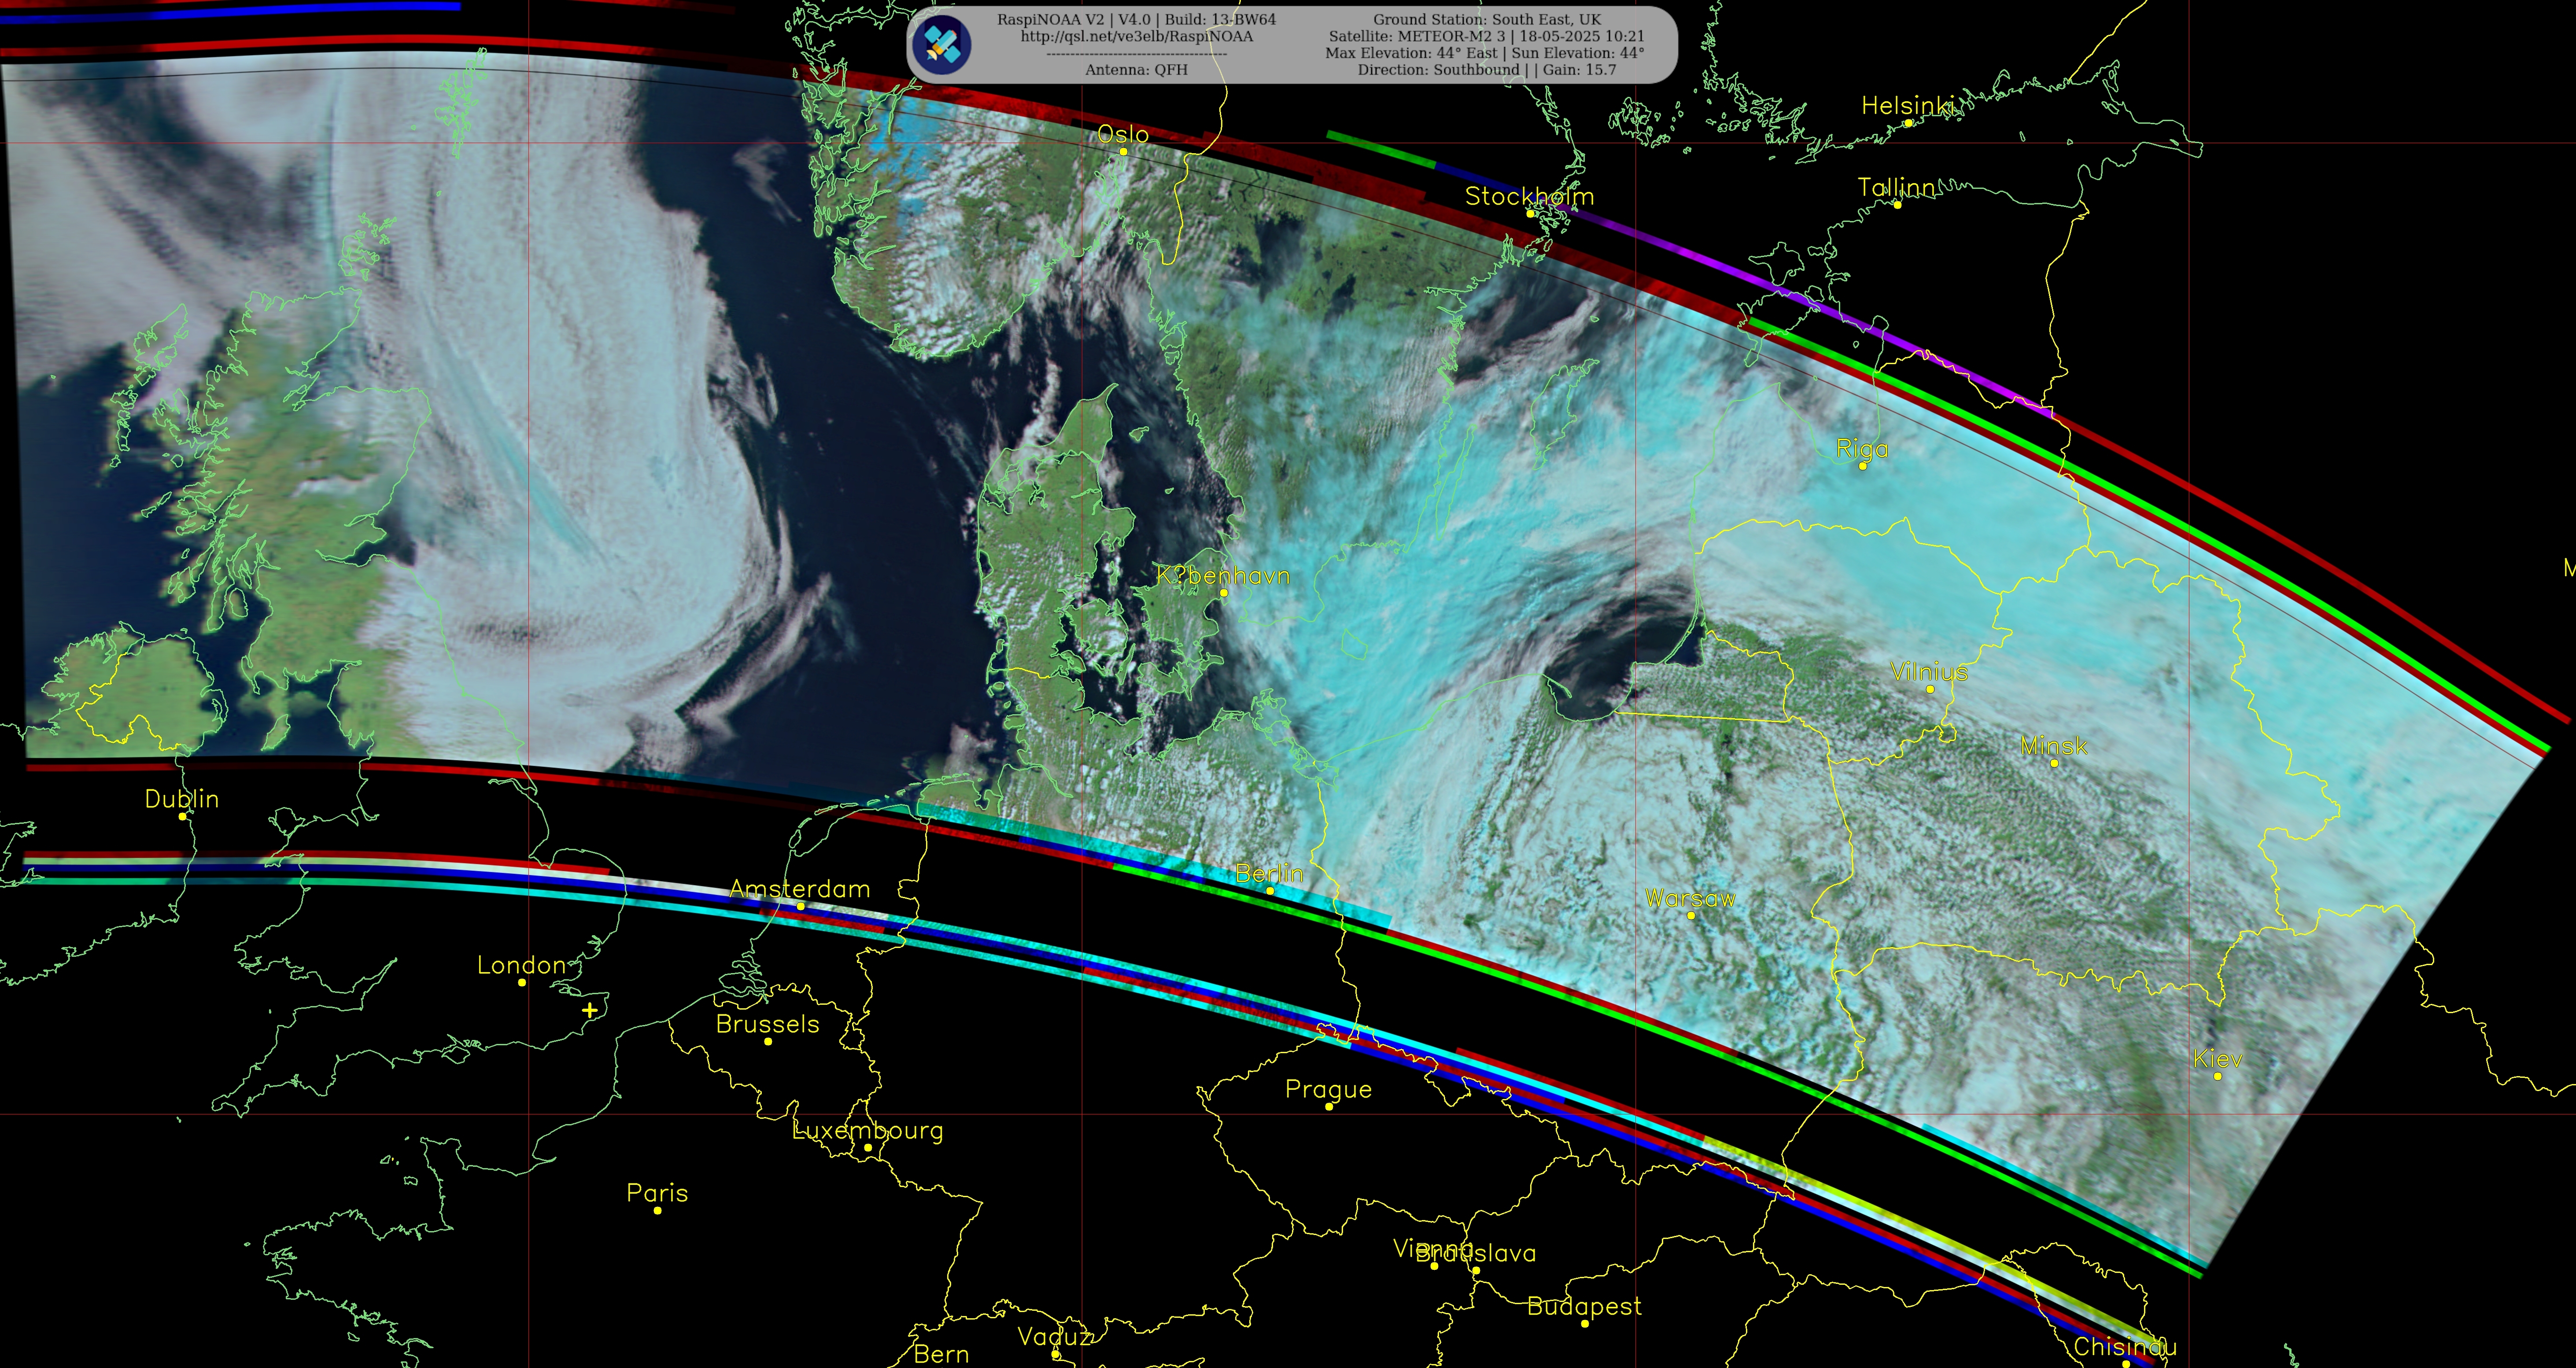Click the Oslo city label
Image resolution: width=2576 pixels, height=1368 pixels.
point(1123,134)
